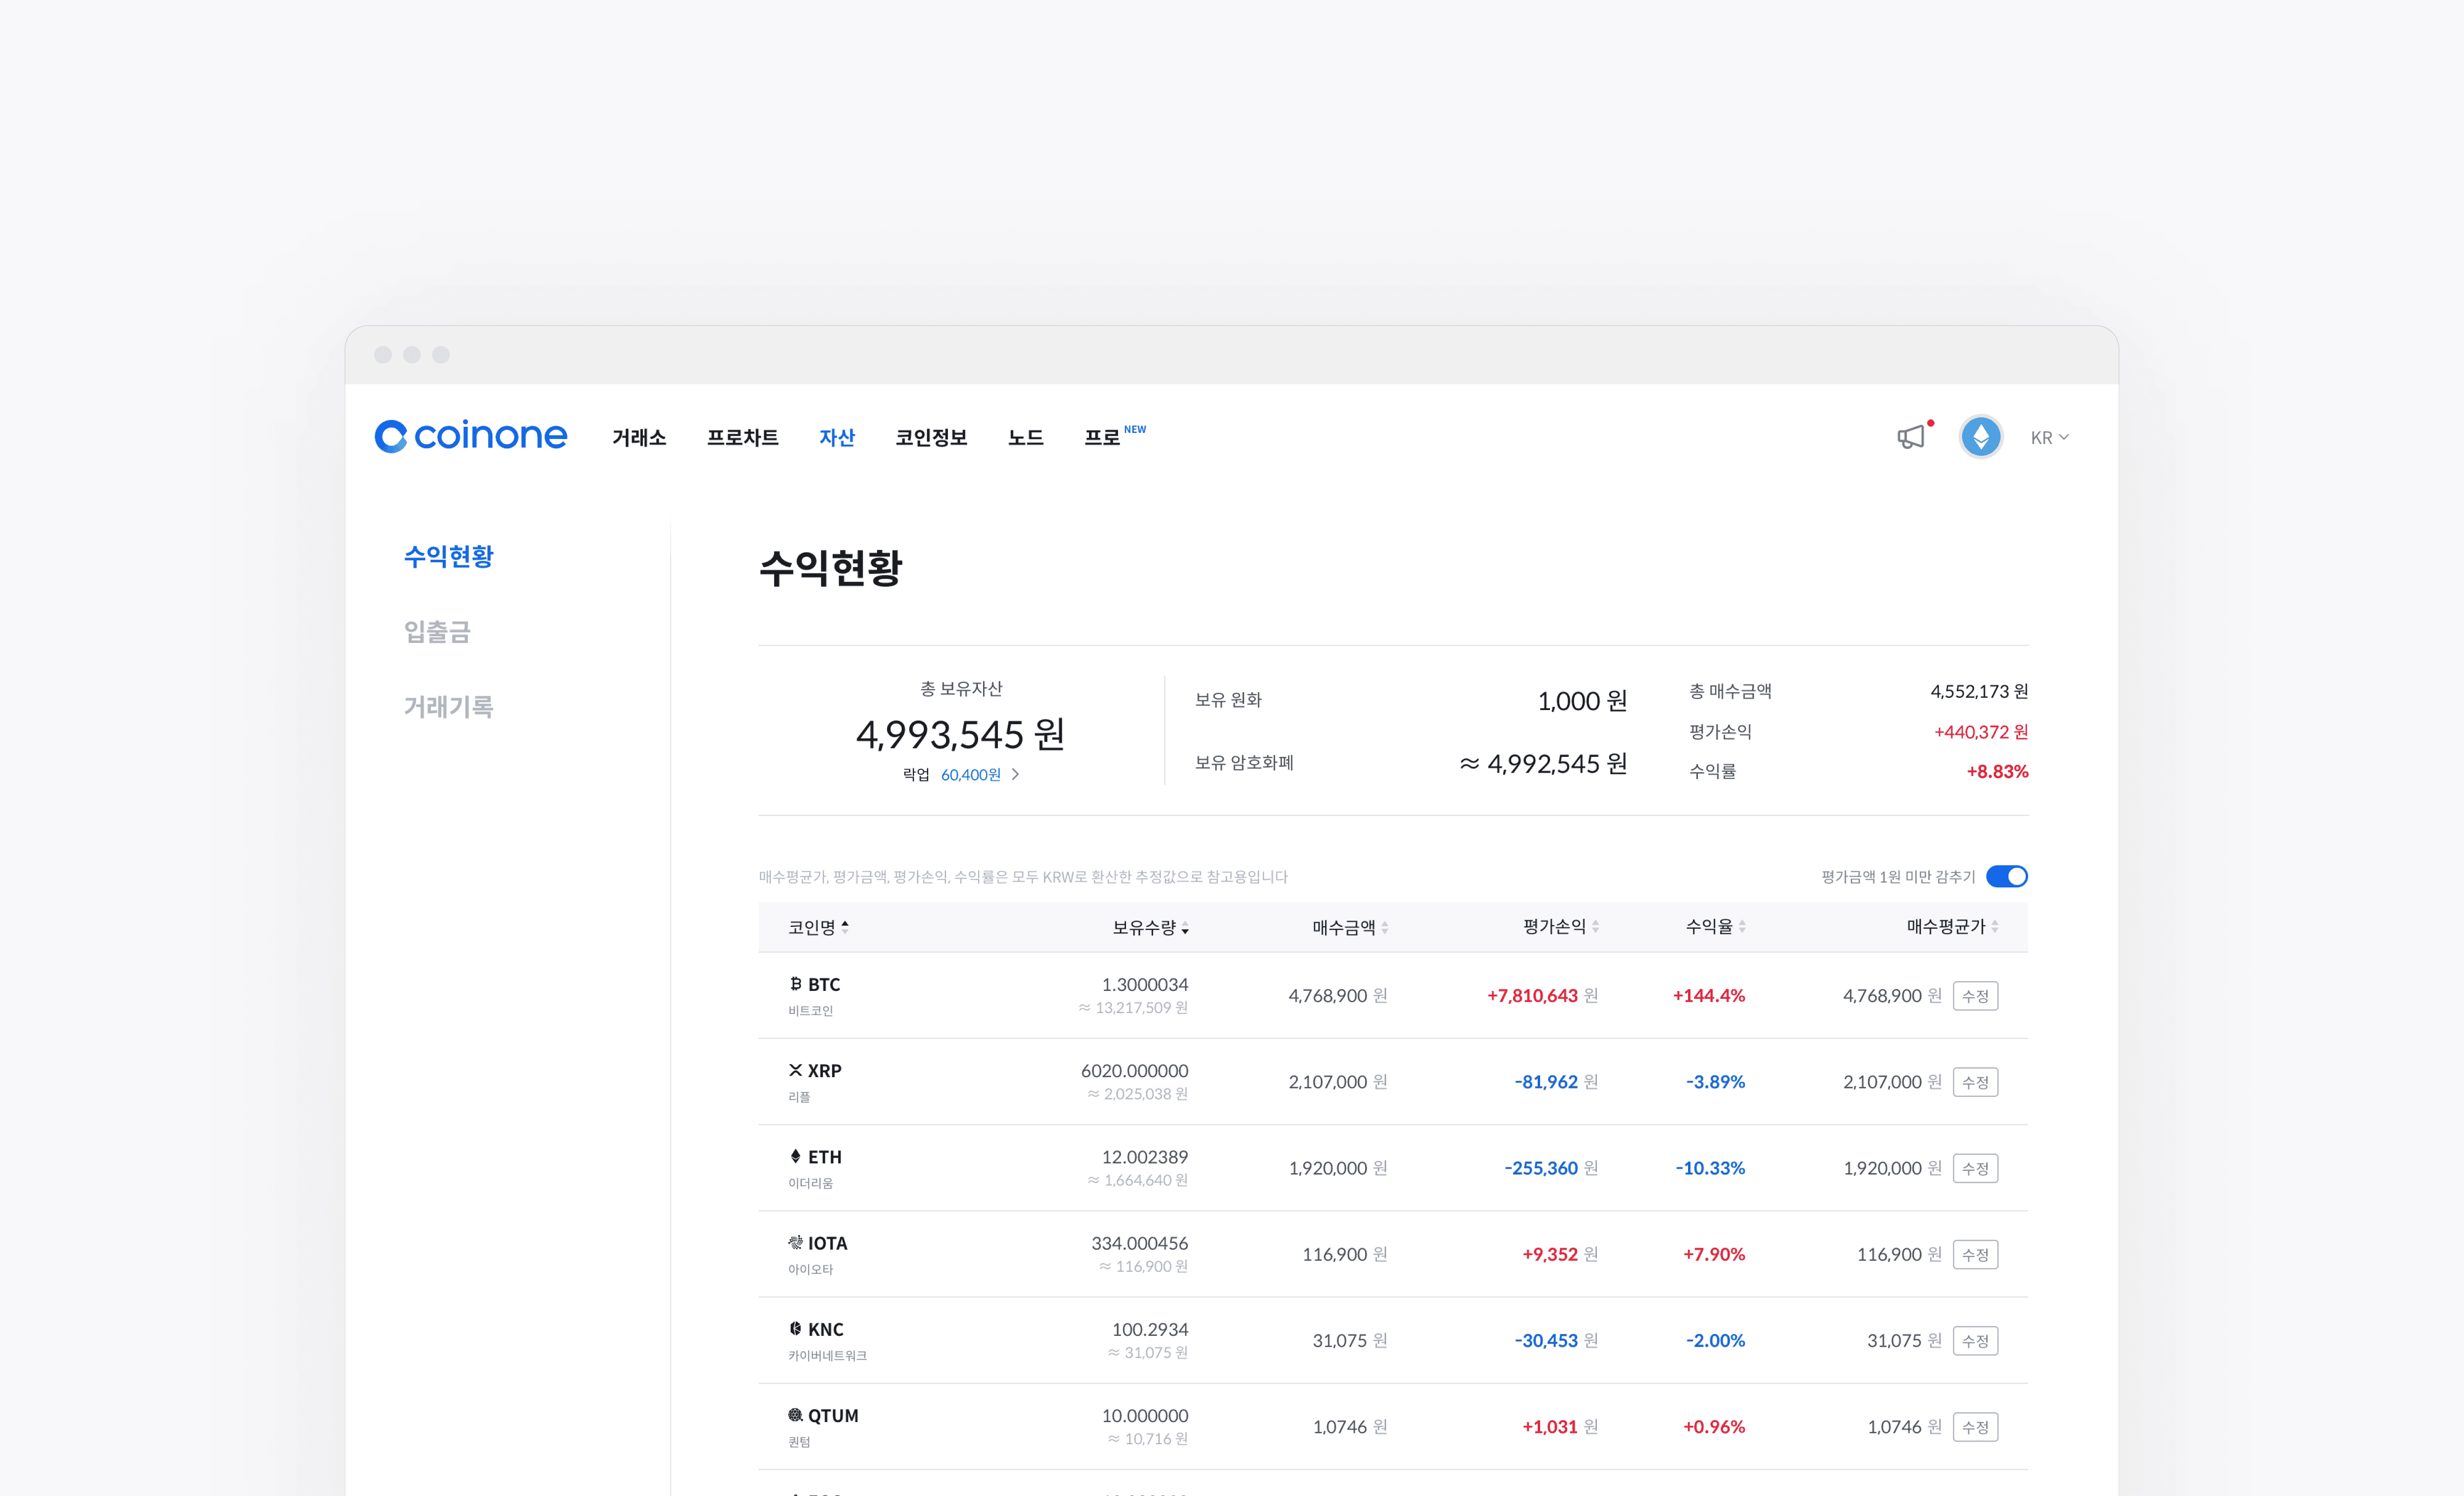The width and height of the screenshot is (2464, 1496).
Task: Click the BTC 평가손익 value +7,810,643
Action: pos(1532,995)
